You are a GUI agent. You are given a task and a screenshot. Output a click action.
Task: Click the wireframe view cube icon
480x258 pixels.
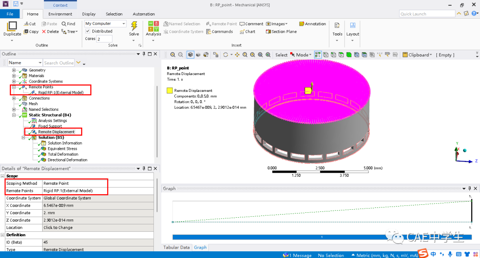(198, 55)
